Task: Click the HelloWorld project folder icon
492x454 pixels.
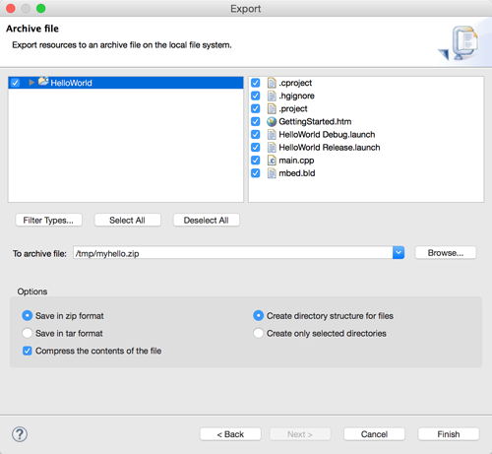Action: [43, 82]
